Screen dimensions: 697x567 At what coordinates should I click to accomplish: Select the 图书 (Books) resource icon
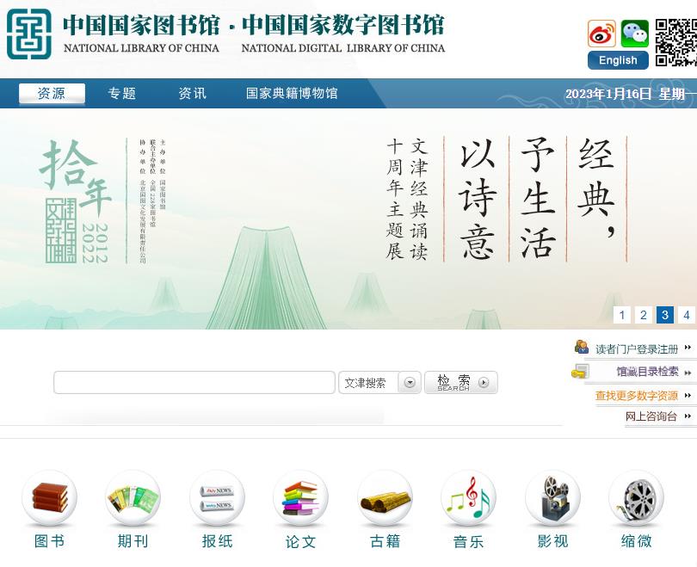pos(49,497)
